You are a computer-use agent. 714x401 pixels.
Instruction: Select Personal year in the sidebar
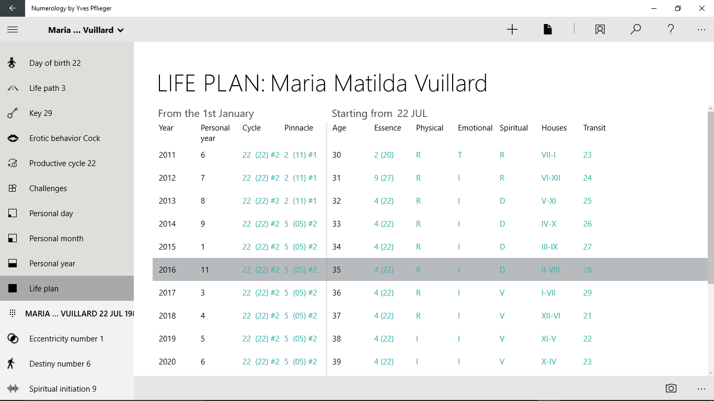(x=52, y=264)
